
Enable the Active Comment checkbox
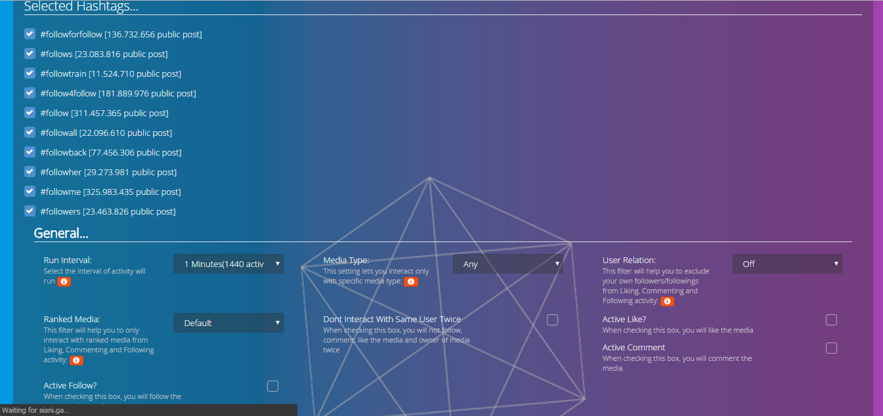831,348
